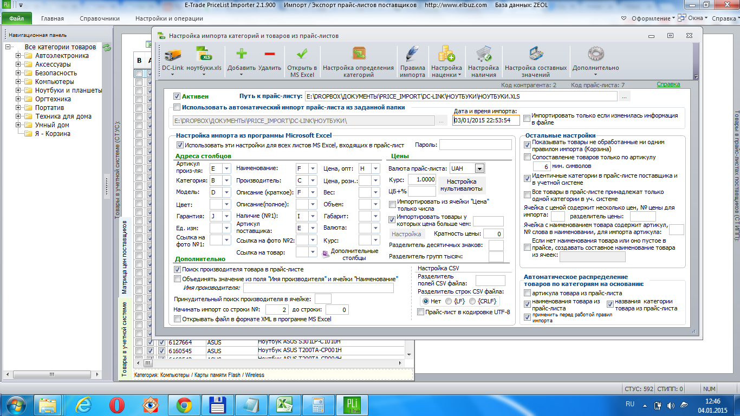Enable Прайс-лист в кодировке UTF-8
This screenshot has width=740, height=416.
click(421, 312)
